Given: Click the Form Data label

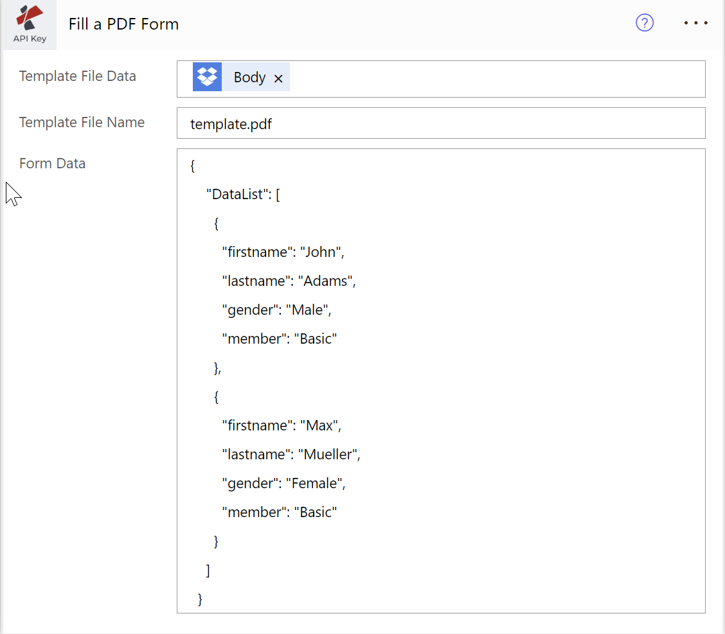Looking at the screenshot, I should point(52,163).
